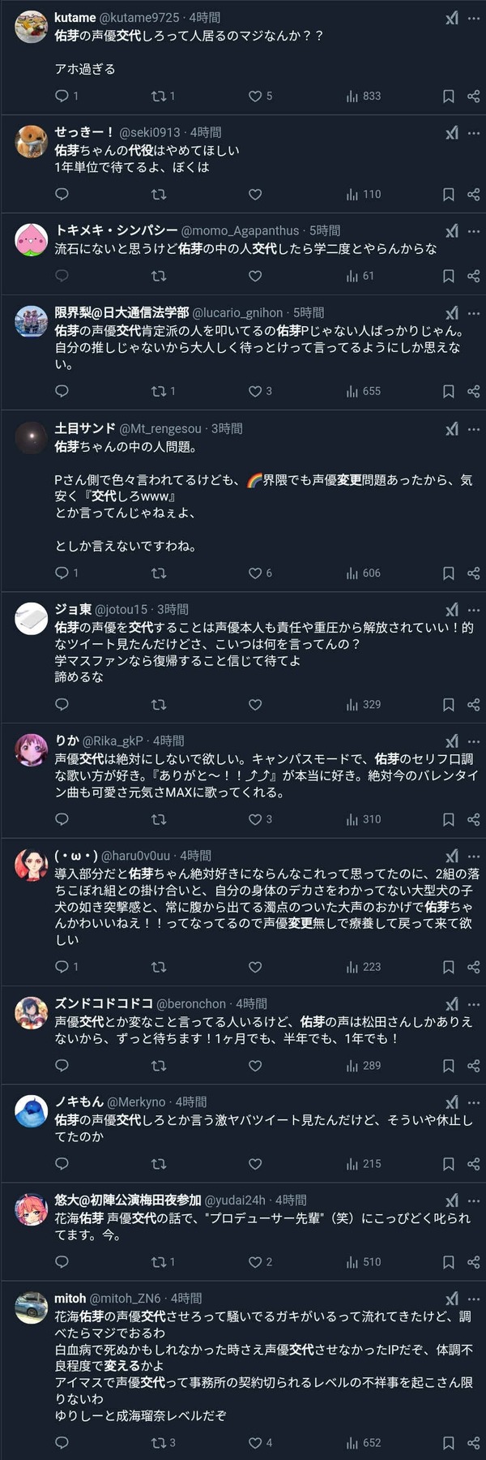486x1460 pixels.
Task: Retweet せっきー's tweet
Action: pos(159,194)
